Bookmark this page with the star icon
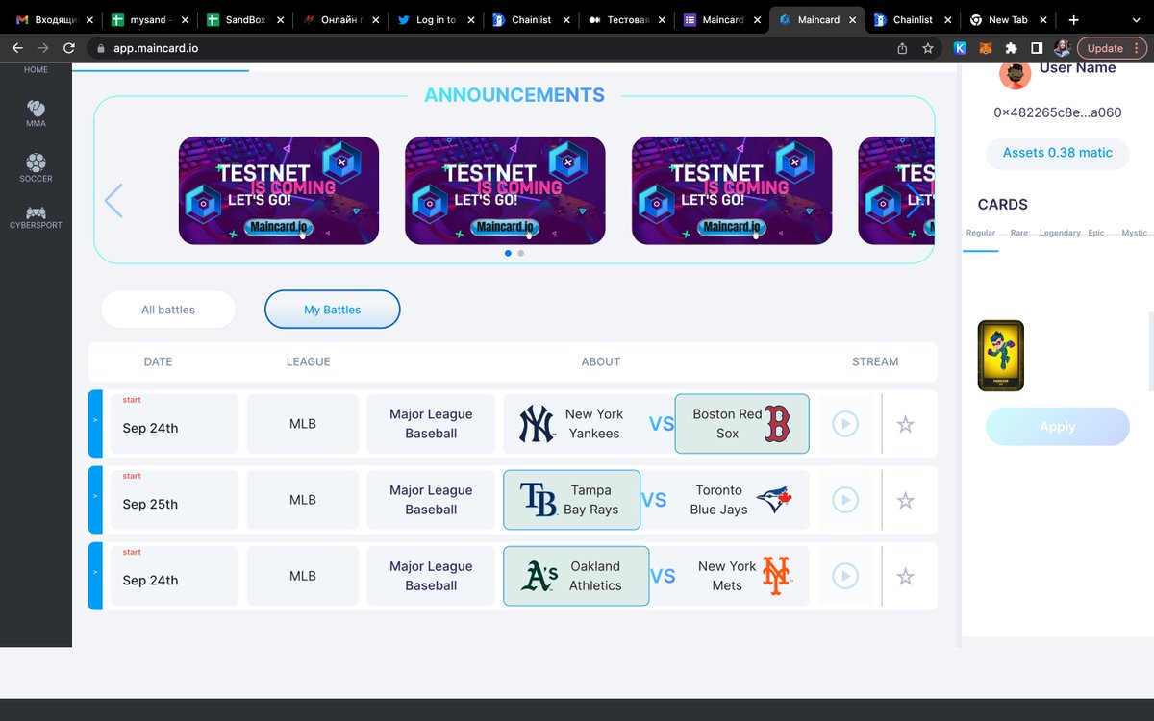1154x721 pixels. pos(928,48)
